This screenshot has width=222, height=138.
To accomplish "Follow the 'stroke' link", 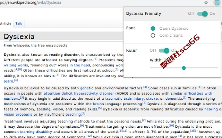I will (152, 99).
